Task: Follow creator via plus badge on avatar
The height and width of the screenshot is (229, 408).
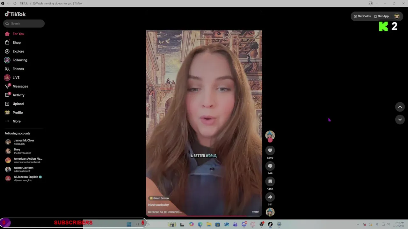Action: point(270,140)
